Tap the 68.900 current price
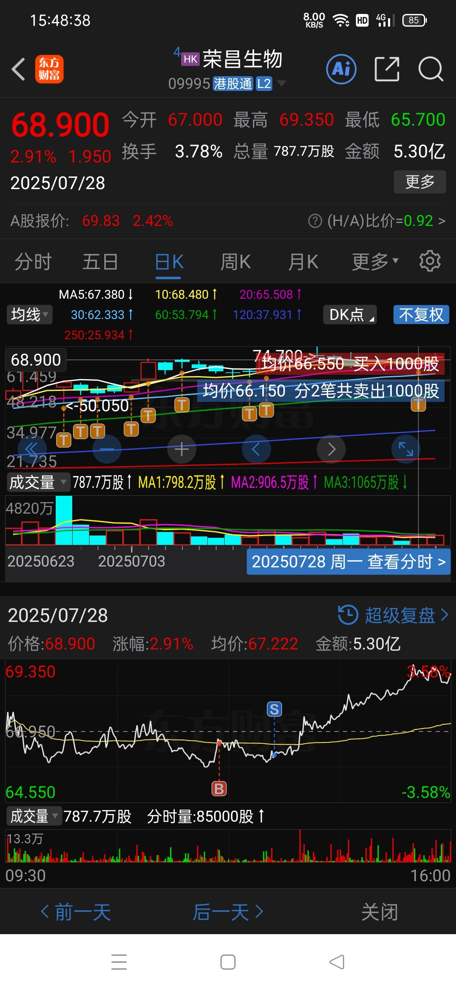This screenshot has width=456, height=990. click(60, 125)
